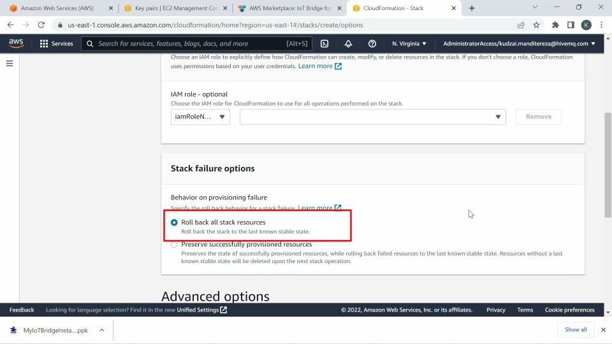Open the AdministratorAccess account menu
Viewport: 612px width, 344px height.
519,44
